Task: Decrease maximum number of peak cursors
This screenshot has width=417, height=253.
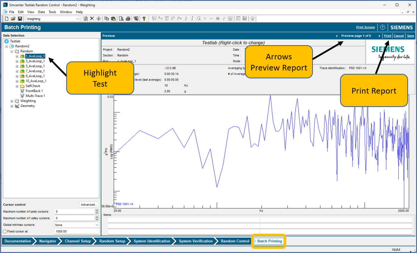Action: click(x=97, y=213)
